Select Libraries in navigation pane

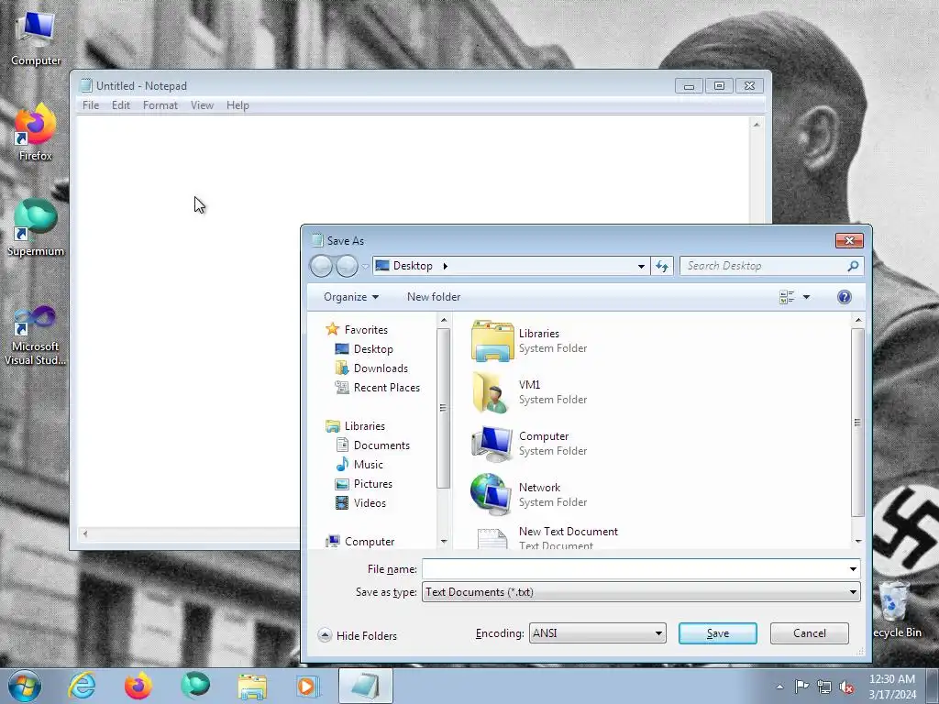coord(356,426)
